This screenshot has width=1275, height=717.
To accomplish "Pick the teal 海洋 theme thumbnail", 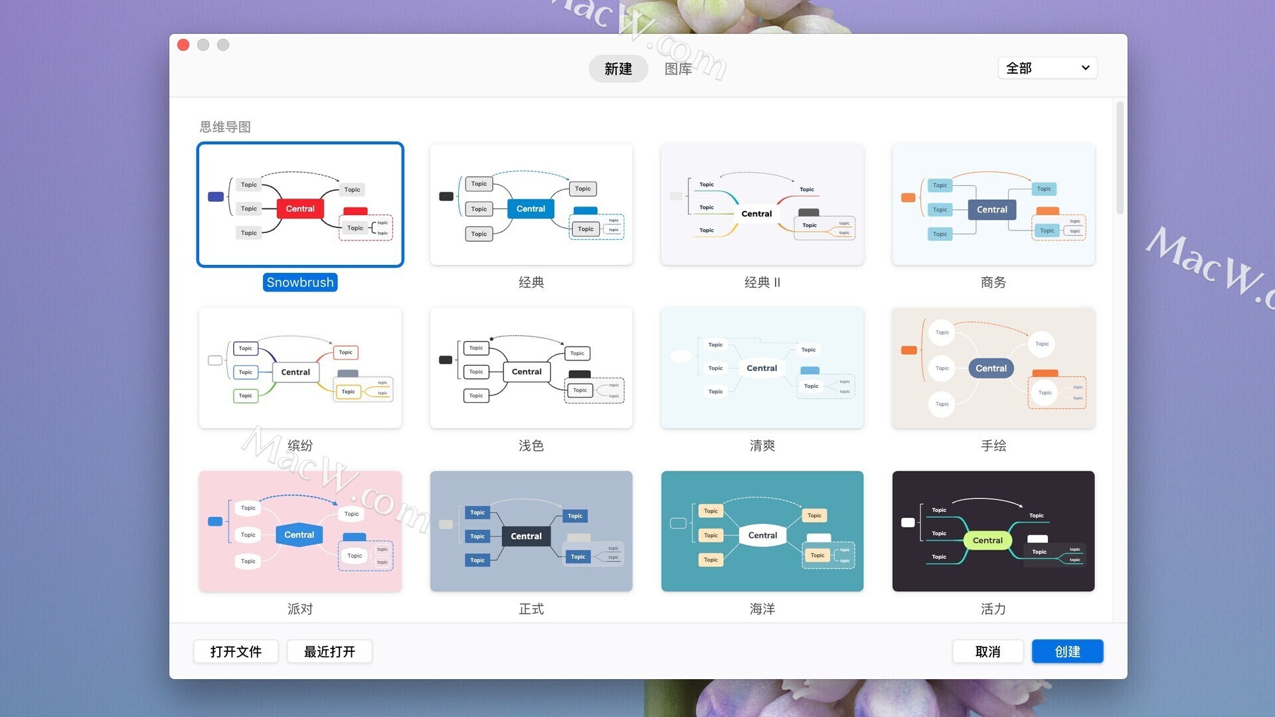I will [x=762, y=531].
